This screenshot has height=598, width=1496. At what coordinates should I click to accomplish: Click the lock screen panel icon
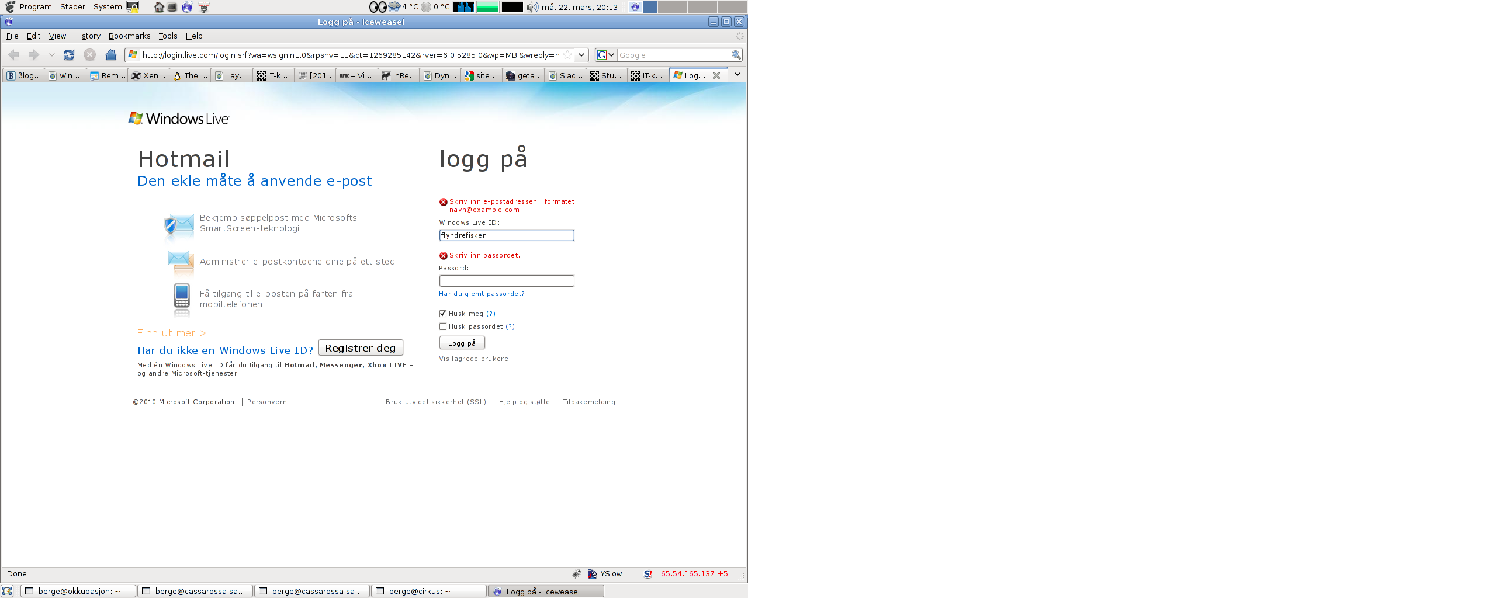(x=133, y=7)
